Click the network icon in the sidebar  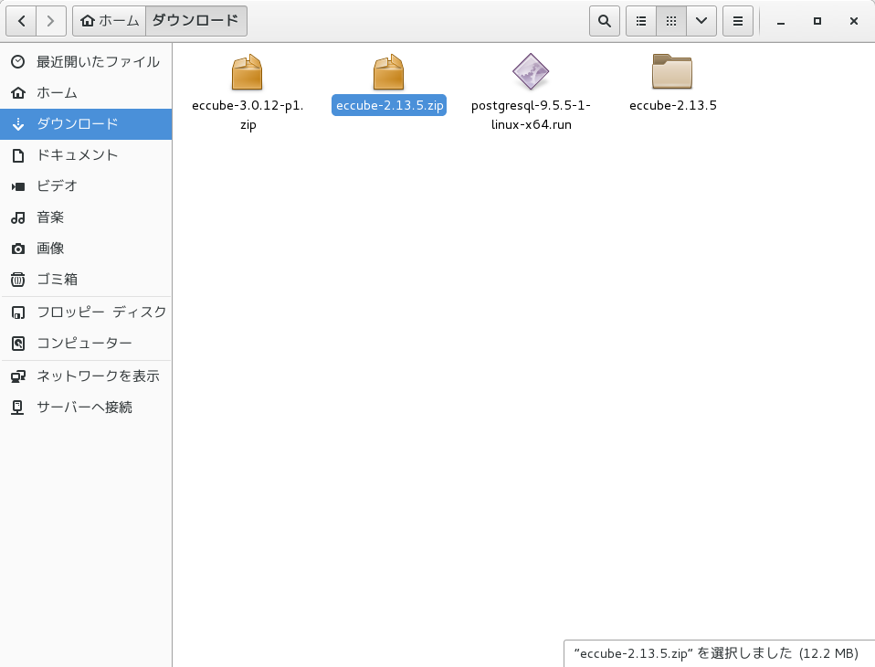(18, 376)
